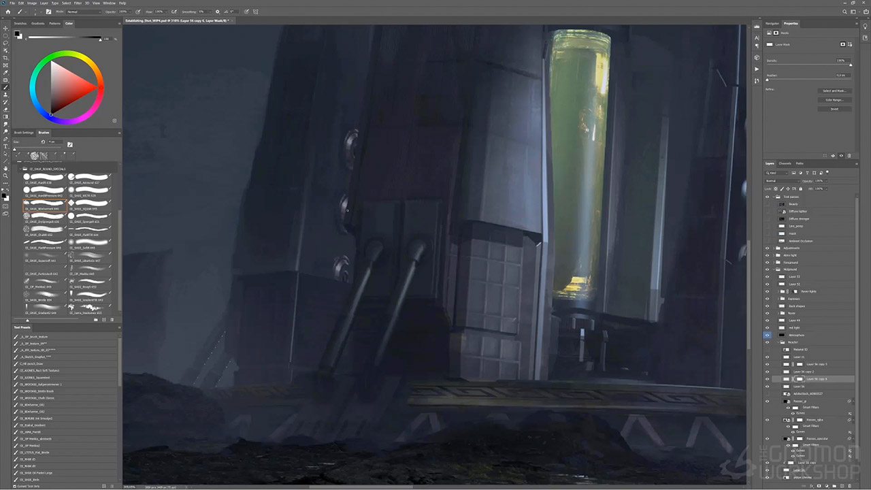Lock transparent pixels icon in Layers

[776, 189]
